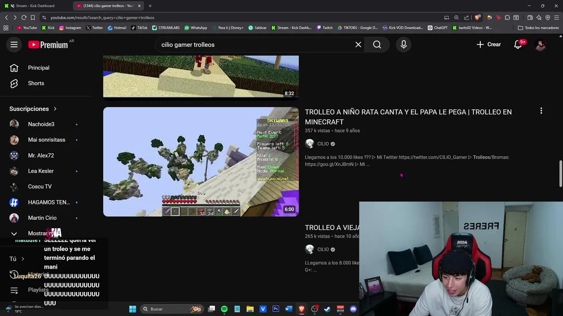The height and width of the screenshot is (316, 563).
Task: Open CILIO channel under NIÑO RATA video
Action: [323, 144]
